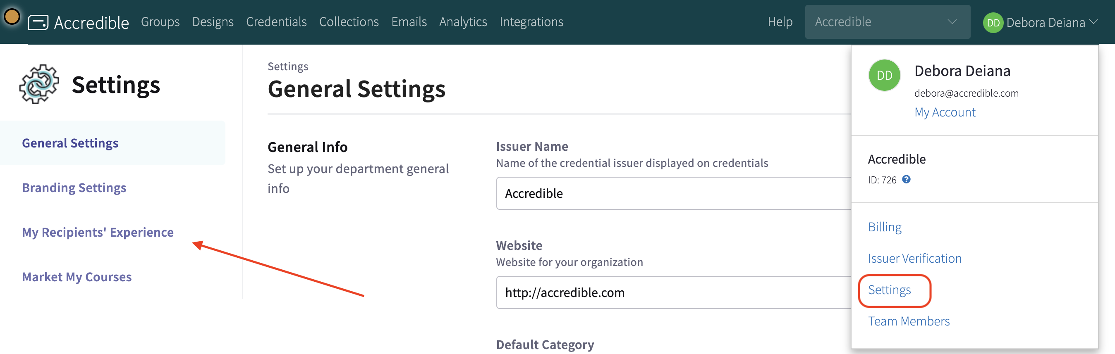The width and height of the screenshot is (1115, 354).
Task: Click the Website field containing http://accredible.com
Action: (649, 292)
